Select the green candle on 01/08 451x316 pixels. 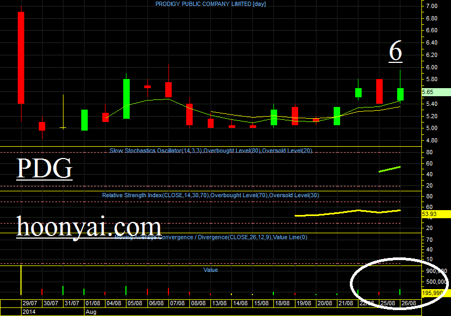pos(84,120)
